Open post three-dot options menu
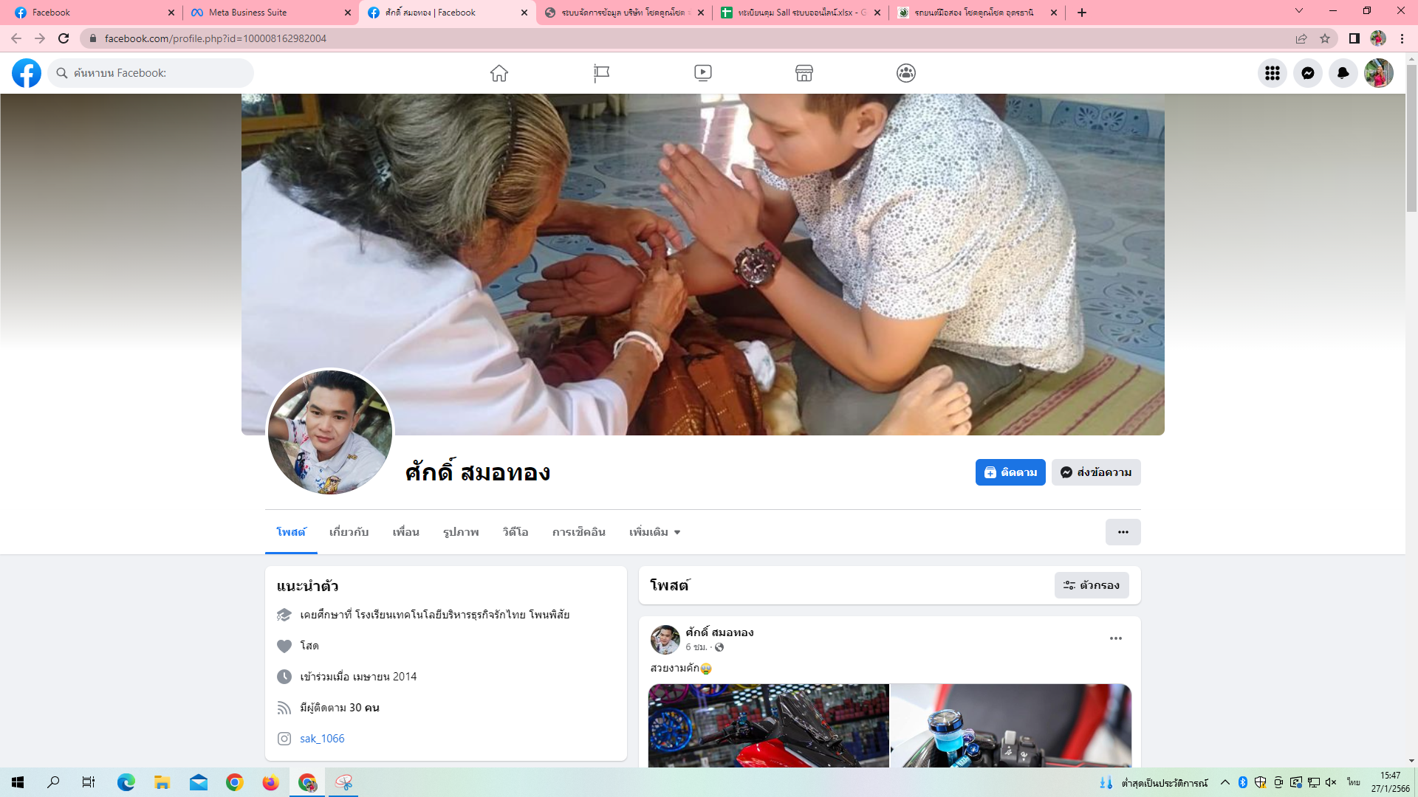The image size is (1418, 797). point(1116,638)
